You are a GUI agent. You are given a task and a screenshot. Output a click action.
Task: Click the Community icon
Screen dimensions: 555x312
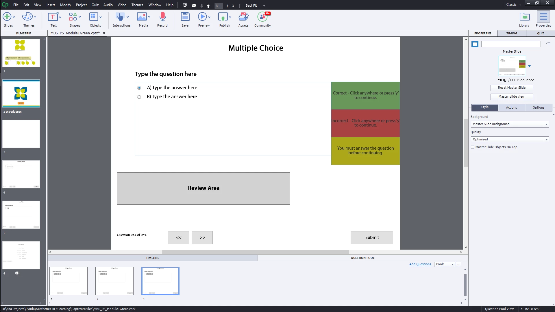pos(262,17)
